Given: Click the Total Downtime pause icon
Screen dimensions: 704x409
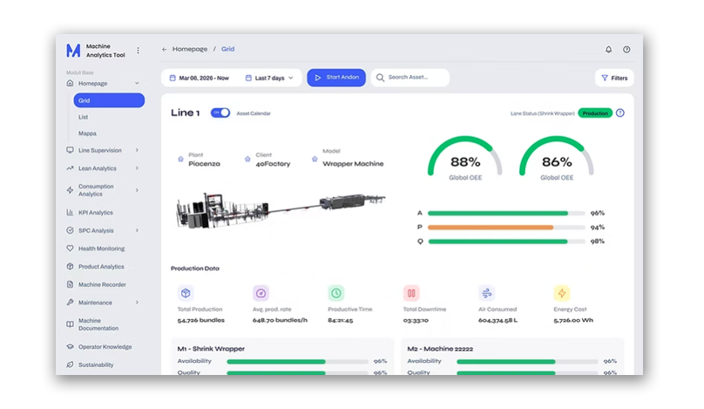Looking at the screenshot, I should pyautogui.click(x=411, y=293).
